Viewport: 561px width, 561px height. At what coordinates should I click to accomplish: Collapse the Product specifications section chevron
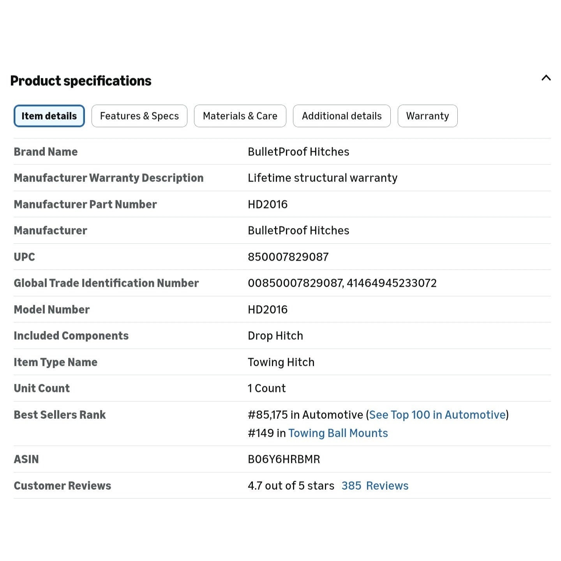[546, 78]
